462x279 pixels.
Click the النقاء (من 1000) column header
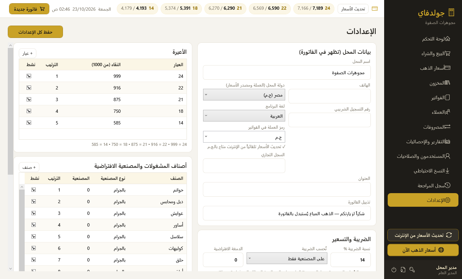click(x=106, y=64)
